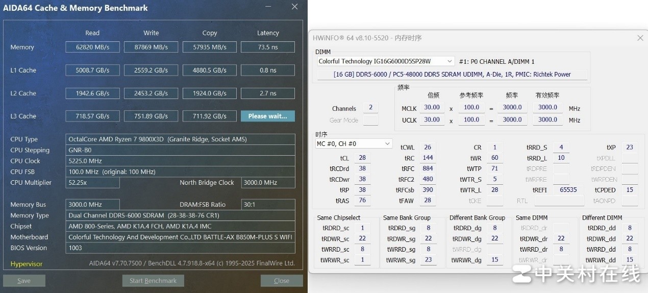This screenshot has width=648, height=293.
Task: Click the Memory Write 87869 MB/s field
Action: 151,47
